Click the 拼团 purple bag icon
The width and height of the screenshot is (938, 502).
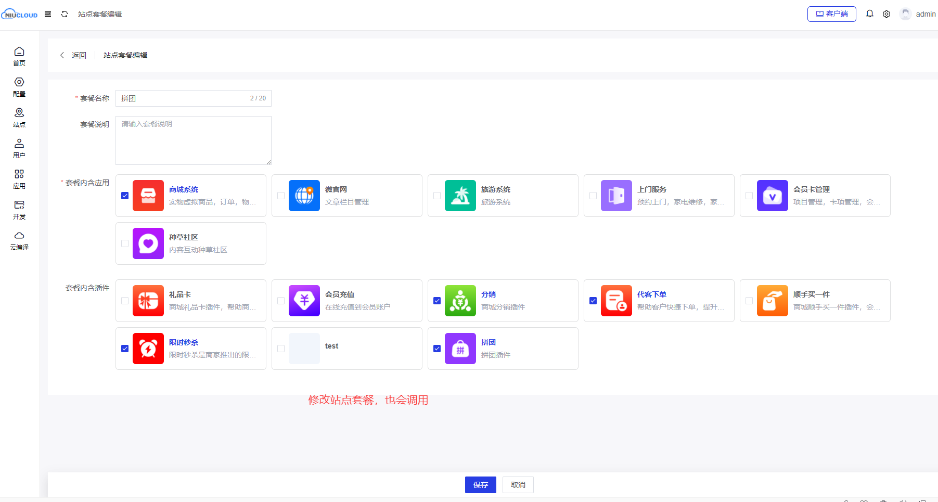460,349
